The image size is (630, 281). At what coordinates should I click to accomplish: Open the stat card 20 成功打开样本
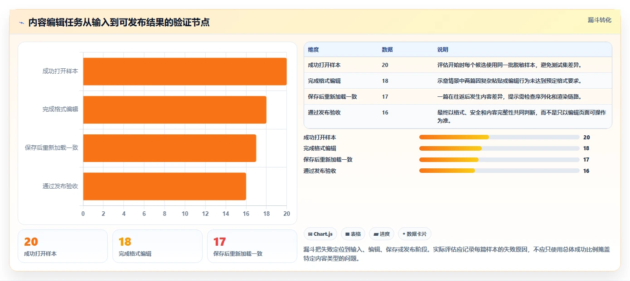tap(63, 246)
